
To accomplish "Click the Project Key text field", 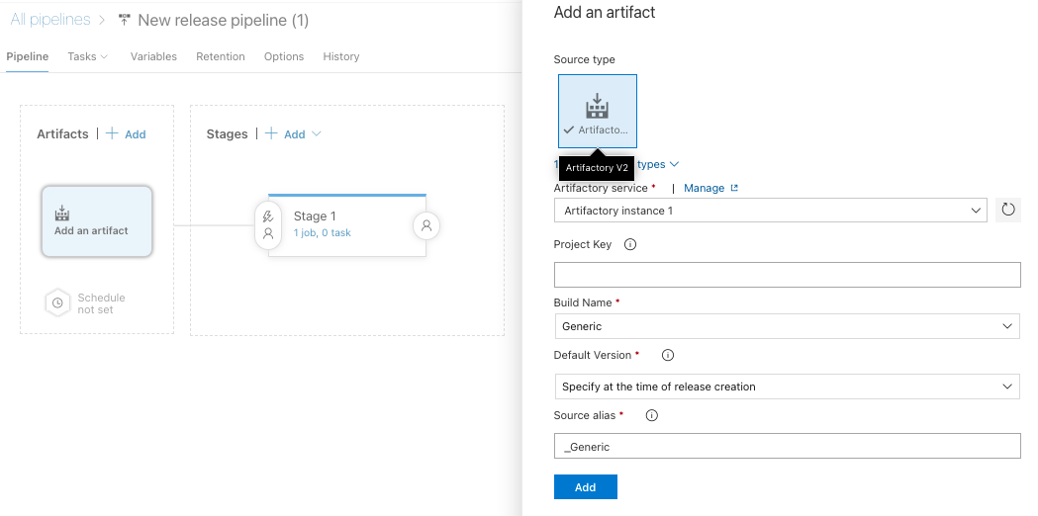I will 786,275.
